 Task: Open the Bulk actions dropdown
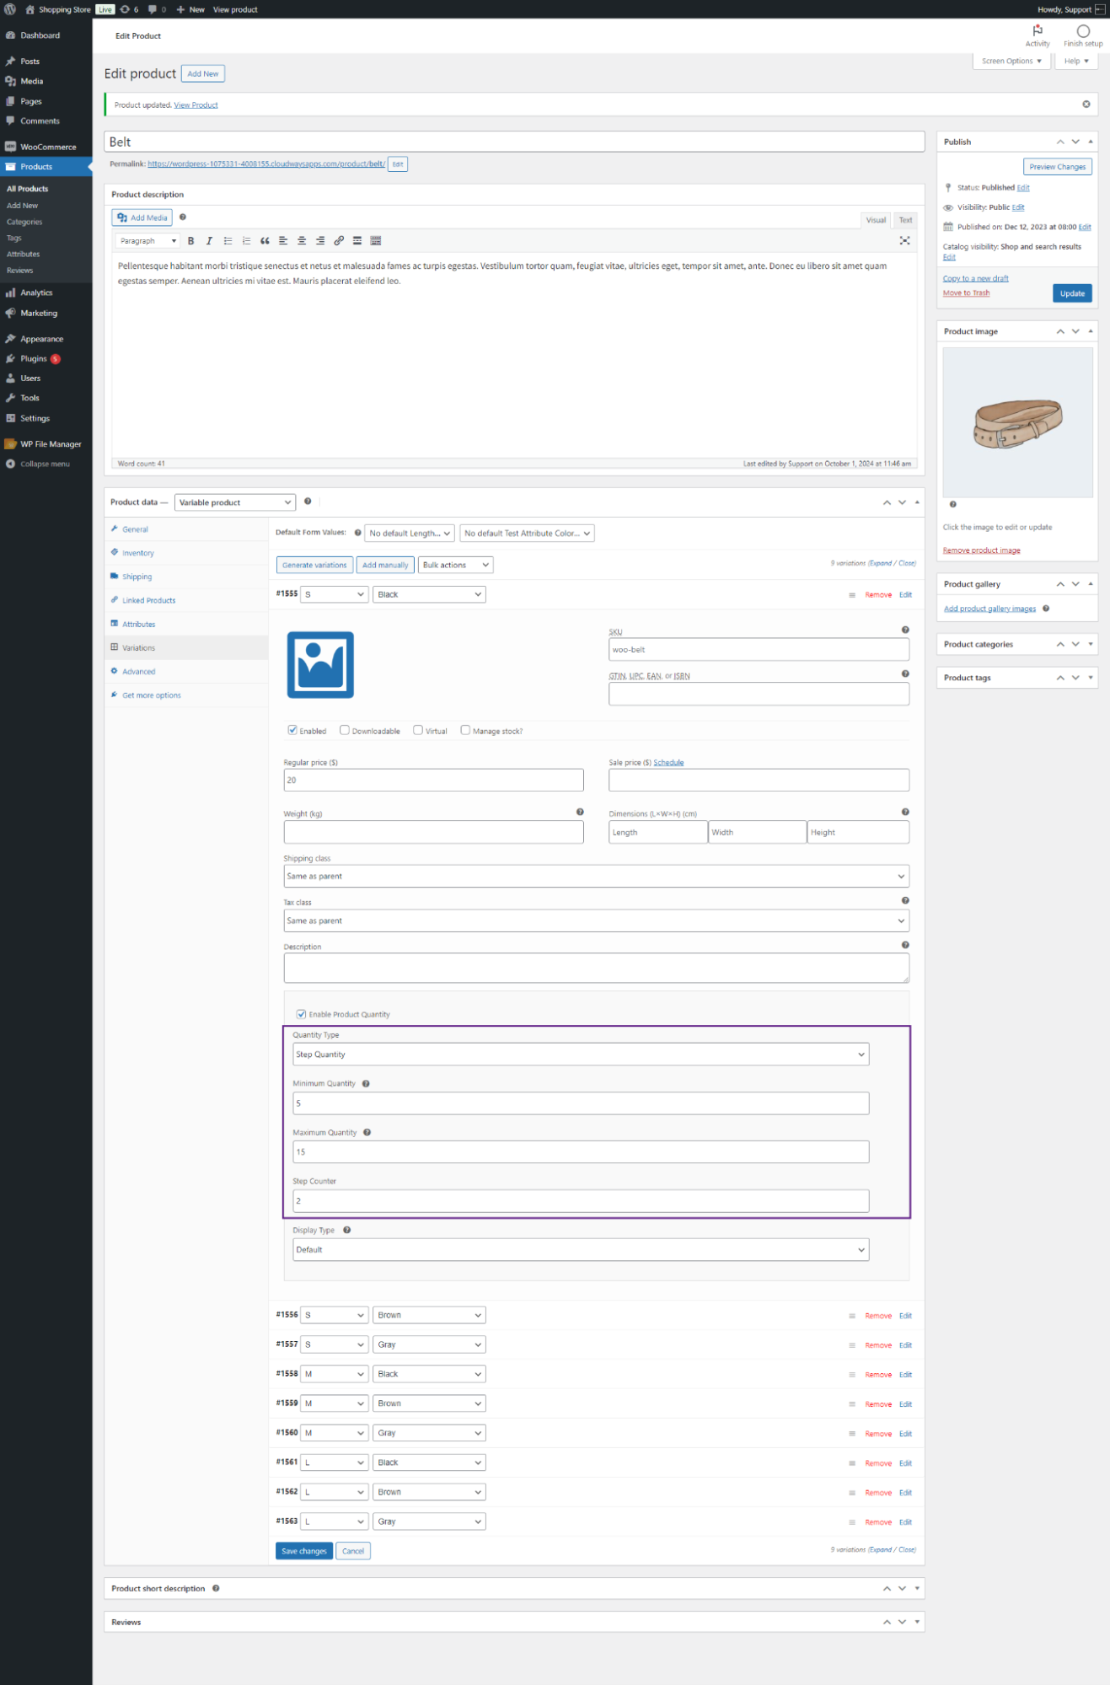pyautogui.click(x=455, y=565)
